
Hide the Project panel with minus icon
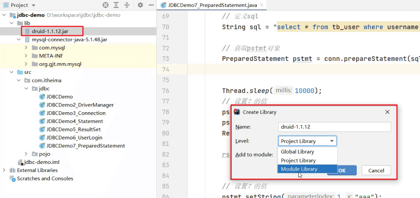(150, 5)
